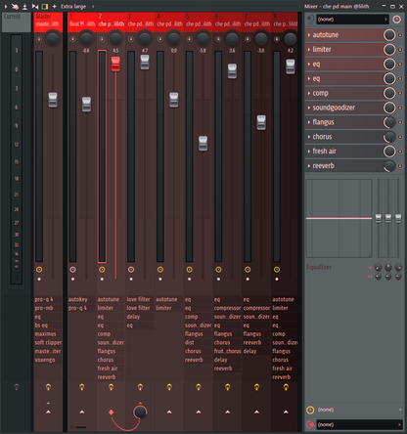The image size is (407, 434).
Task: Disable the reeverb slot LED in effects panel
Action: point(400,166)
